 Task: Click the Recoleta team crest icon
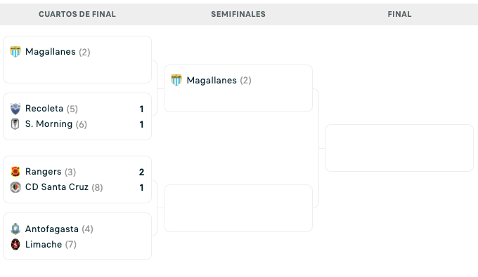15,109
